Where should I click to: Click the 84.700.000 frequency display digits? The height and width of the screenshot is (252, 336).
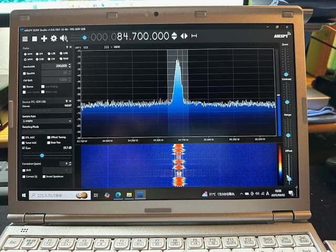click(x=143, y=36)
